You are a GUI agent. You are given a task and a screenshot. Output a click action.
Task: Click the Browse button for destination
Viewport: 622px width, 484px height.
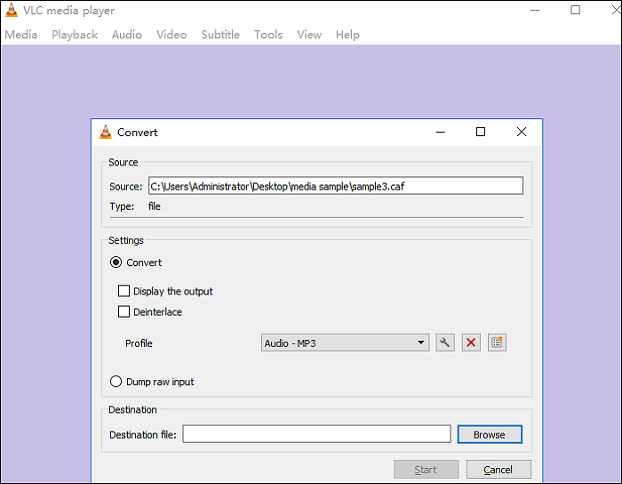489,434
